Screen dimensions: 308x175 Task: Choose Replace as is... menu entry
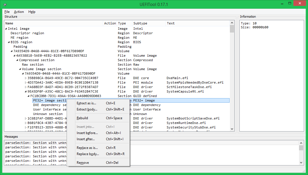coord(98,148)
